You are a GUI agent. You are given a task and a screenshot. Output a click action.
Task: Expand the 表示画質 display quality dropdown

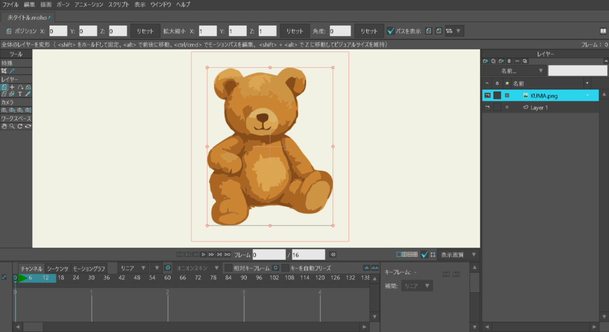pyautogui.click(x=458, y=255)
